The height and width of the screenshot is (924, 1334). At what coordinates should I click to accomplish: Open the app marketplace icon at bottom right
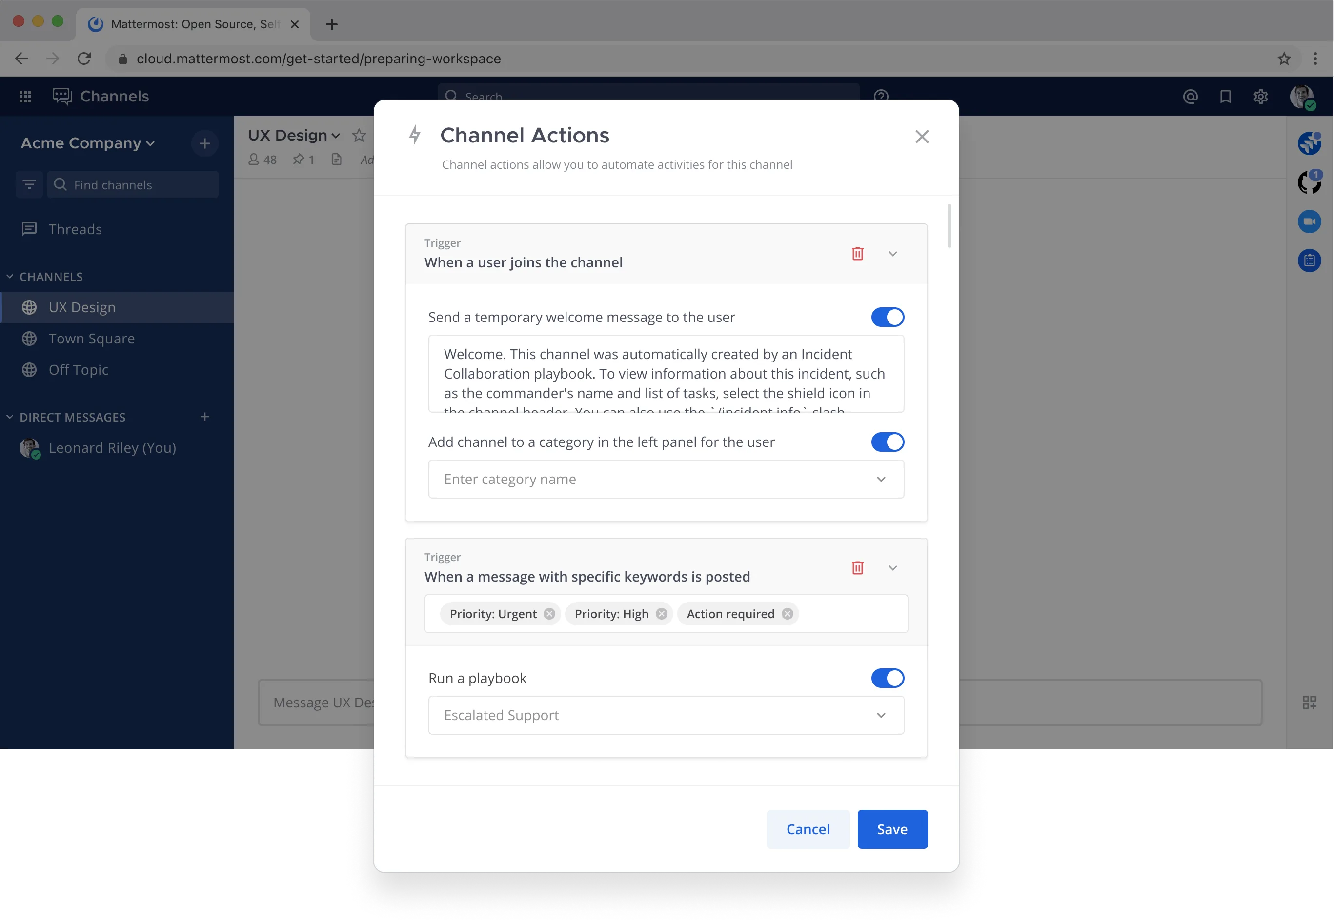(1309, 702)
